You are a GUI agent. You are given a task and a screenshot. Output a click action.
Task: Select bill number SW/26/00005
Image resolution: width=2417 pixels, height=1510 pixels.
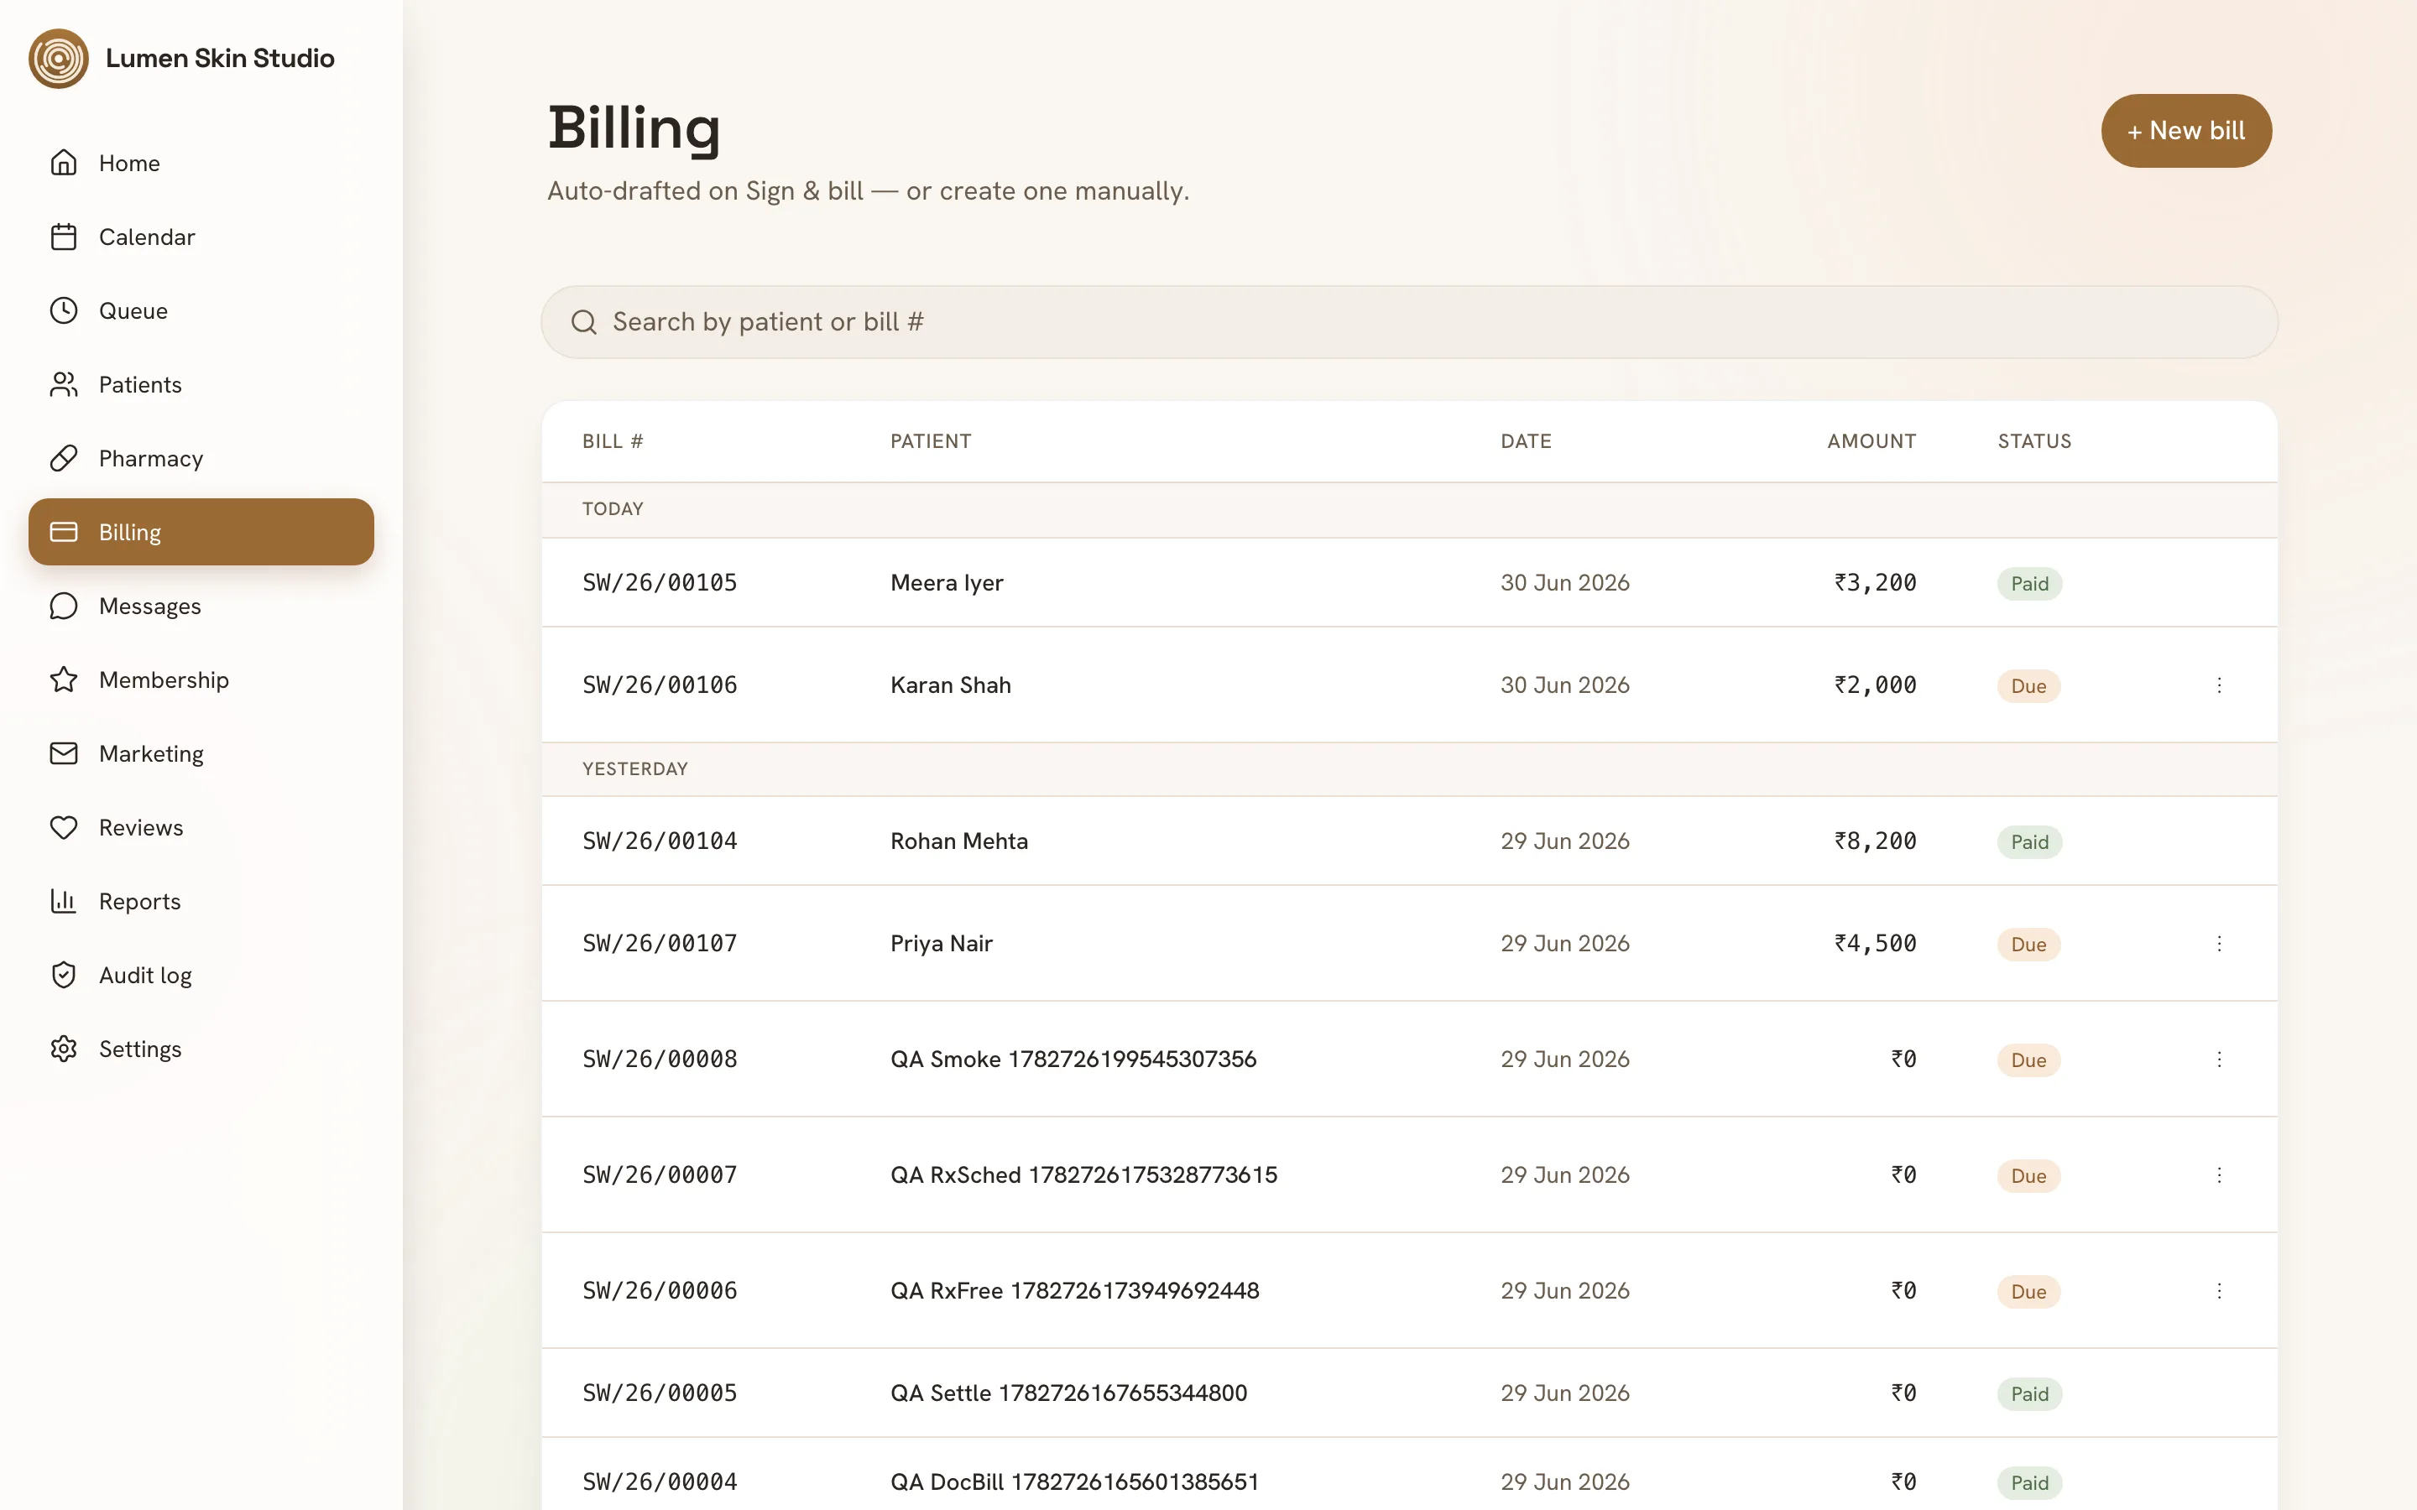pos(660,1393)
